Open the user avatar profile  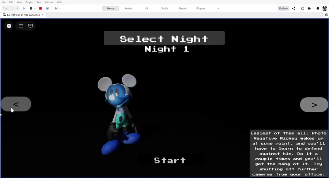pos(325,8)
